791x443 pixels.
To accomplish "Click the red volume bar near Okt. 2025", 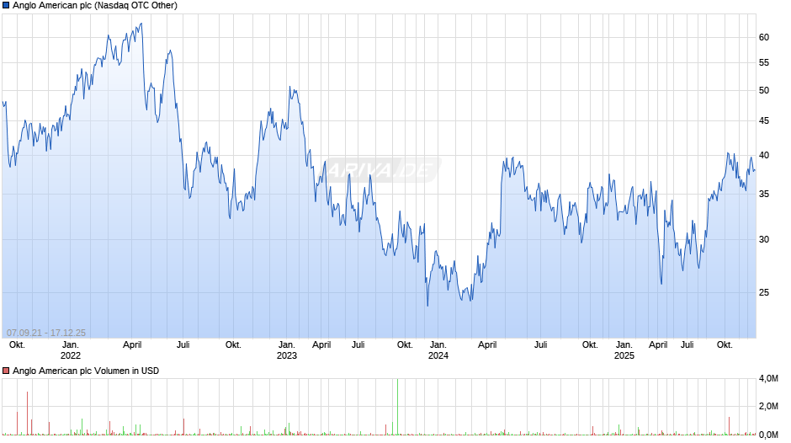I will [x=729, y=426].
